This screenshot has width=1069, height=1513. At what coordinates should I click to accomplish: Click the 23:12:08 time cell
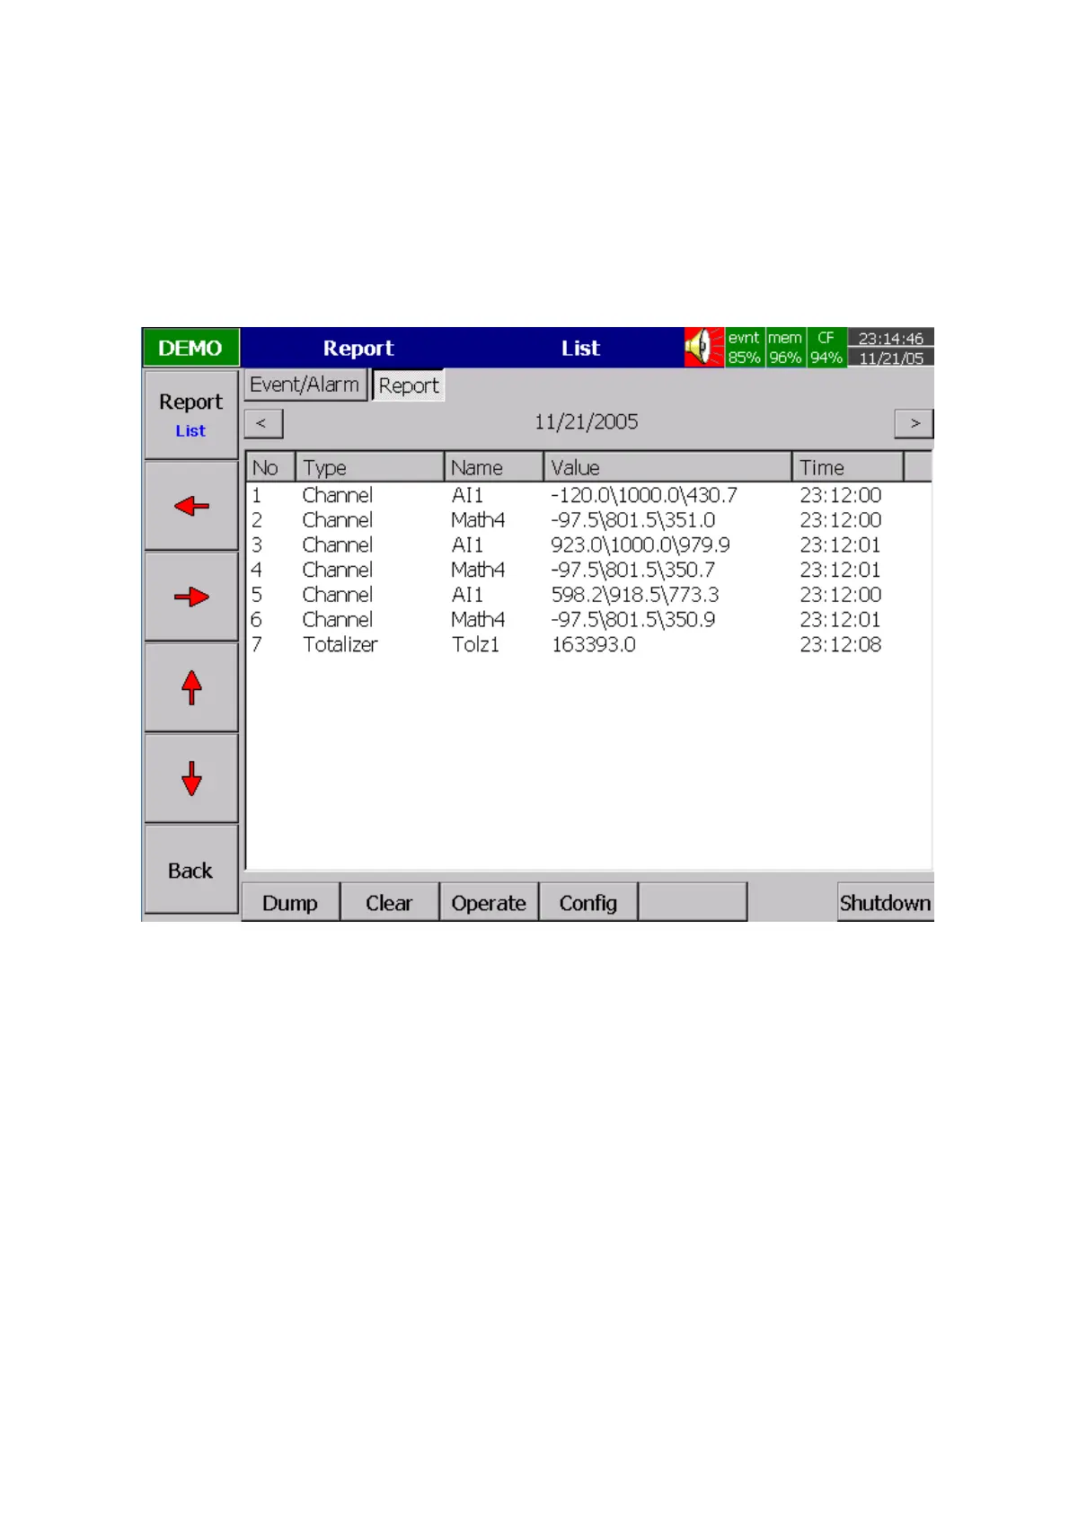tap(840, 644)
